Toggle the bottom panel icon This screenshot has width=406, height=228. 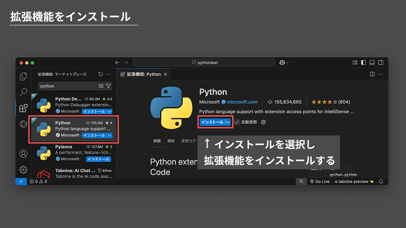click(372, 62)
